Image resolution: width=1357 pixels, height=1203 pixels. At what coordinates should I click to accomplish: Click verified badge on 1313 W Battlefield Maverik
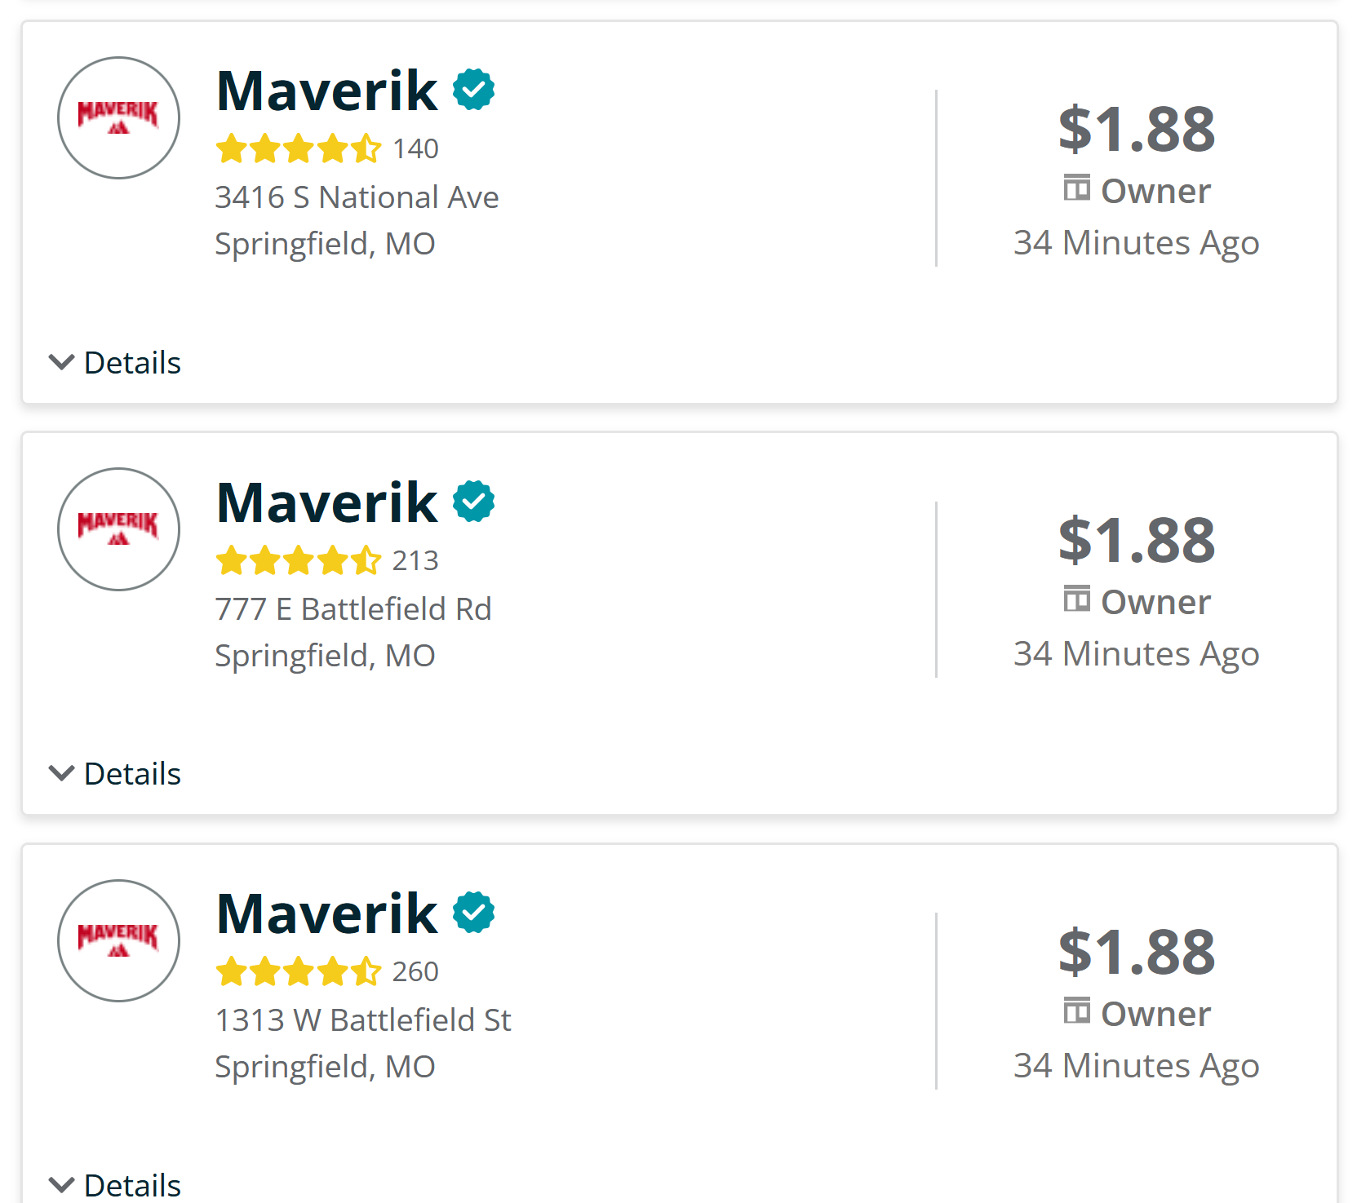[473, 913]
